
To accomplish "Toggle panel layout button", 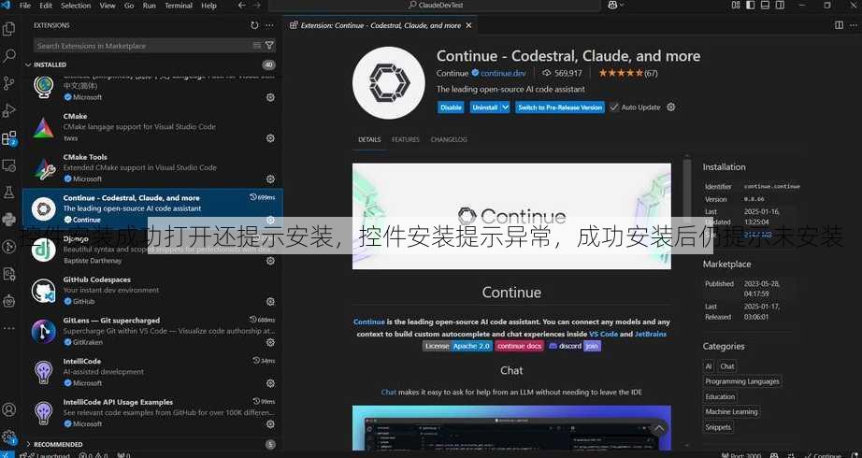I will coord(766,5).
